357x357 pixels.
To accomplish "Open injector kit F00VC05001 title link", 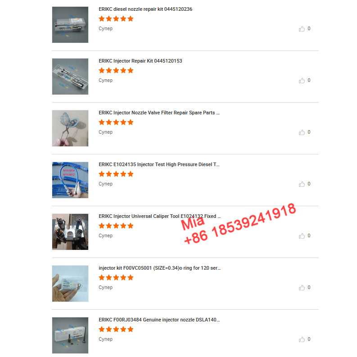I will (x=160, y=268).
